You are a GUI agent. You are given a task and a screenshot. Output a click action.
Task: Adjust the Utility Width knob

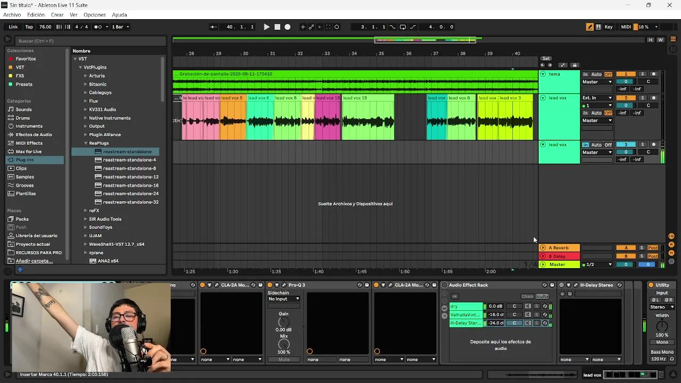pyautogui.click(x=662, y=327)
